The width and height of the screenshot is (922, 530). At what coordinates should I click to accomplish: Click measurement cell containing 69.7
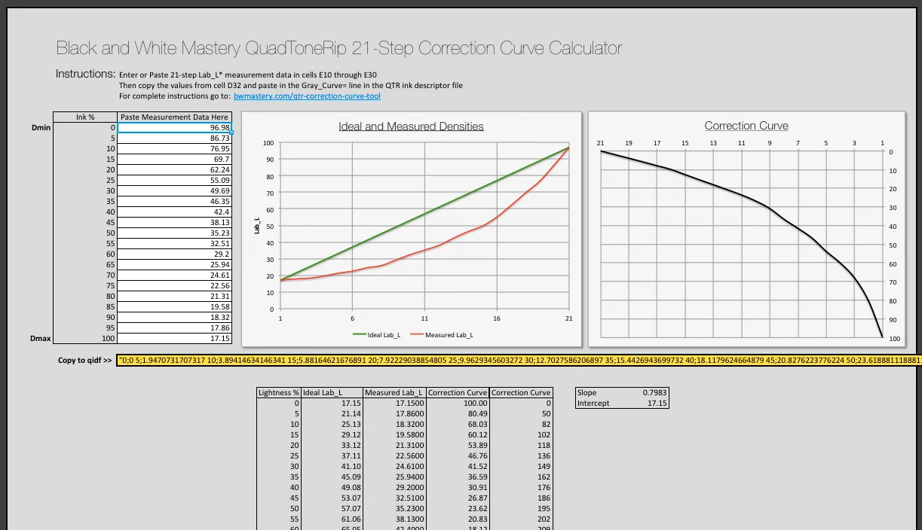point(175,160)
